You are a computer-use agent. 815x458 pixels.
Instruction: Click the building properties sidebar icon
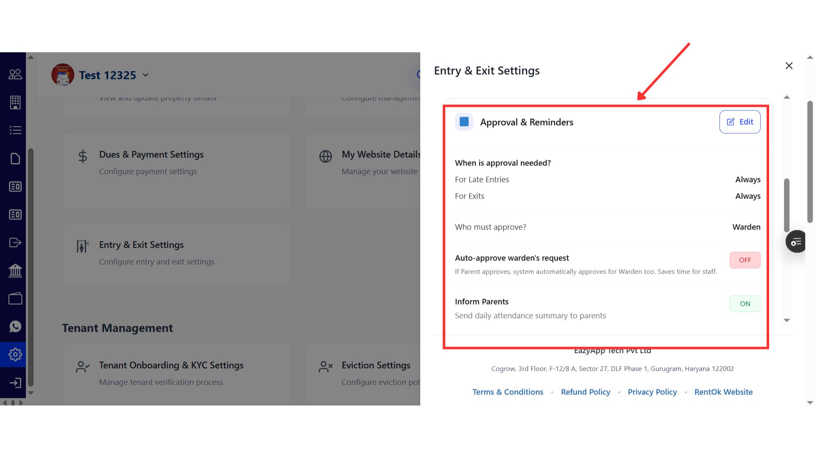15,102
